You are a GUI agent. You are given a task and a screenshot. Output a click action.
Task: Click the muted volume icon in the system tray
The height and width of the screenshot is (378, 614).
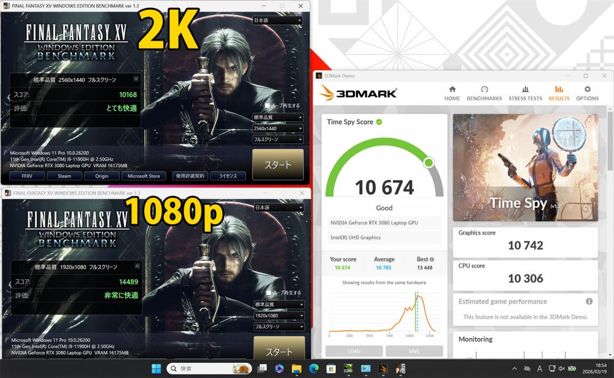click(561, 369)
